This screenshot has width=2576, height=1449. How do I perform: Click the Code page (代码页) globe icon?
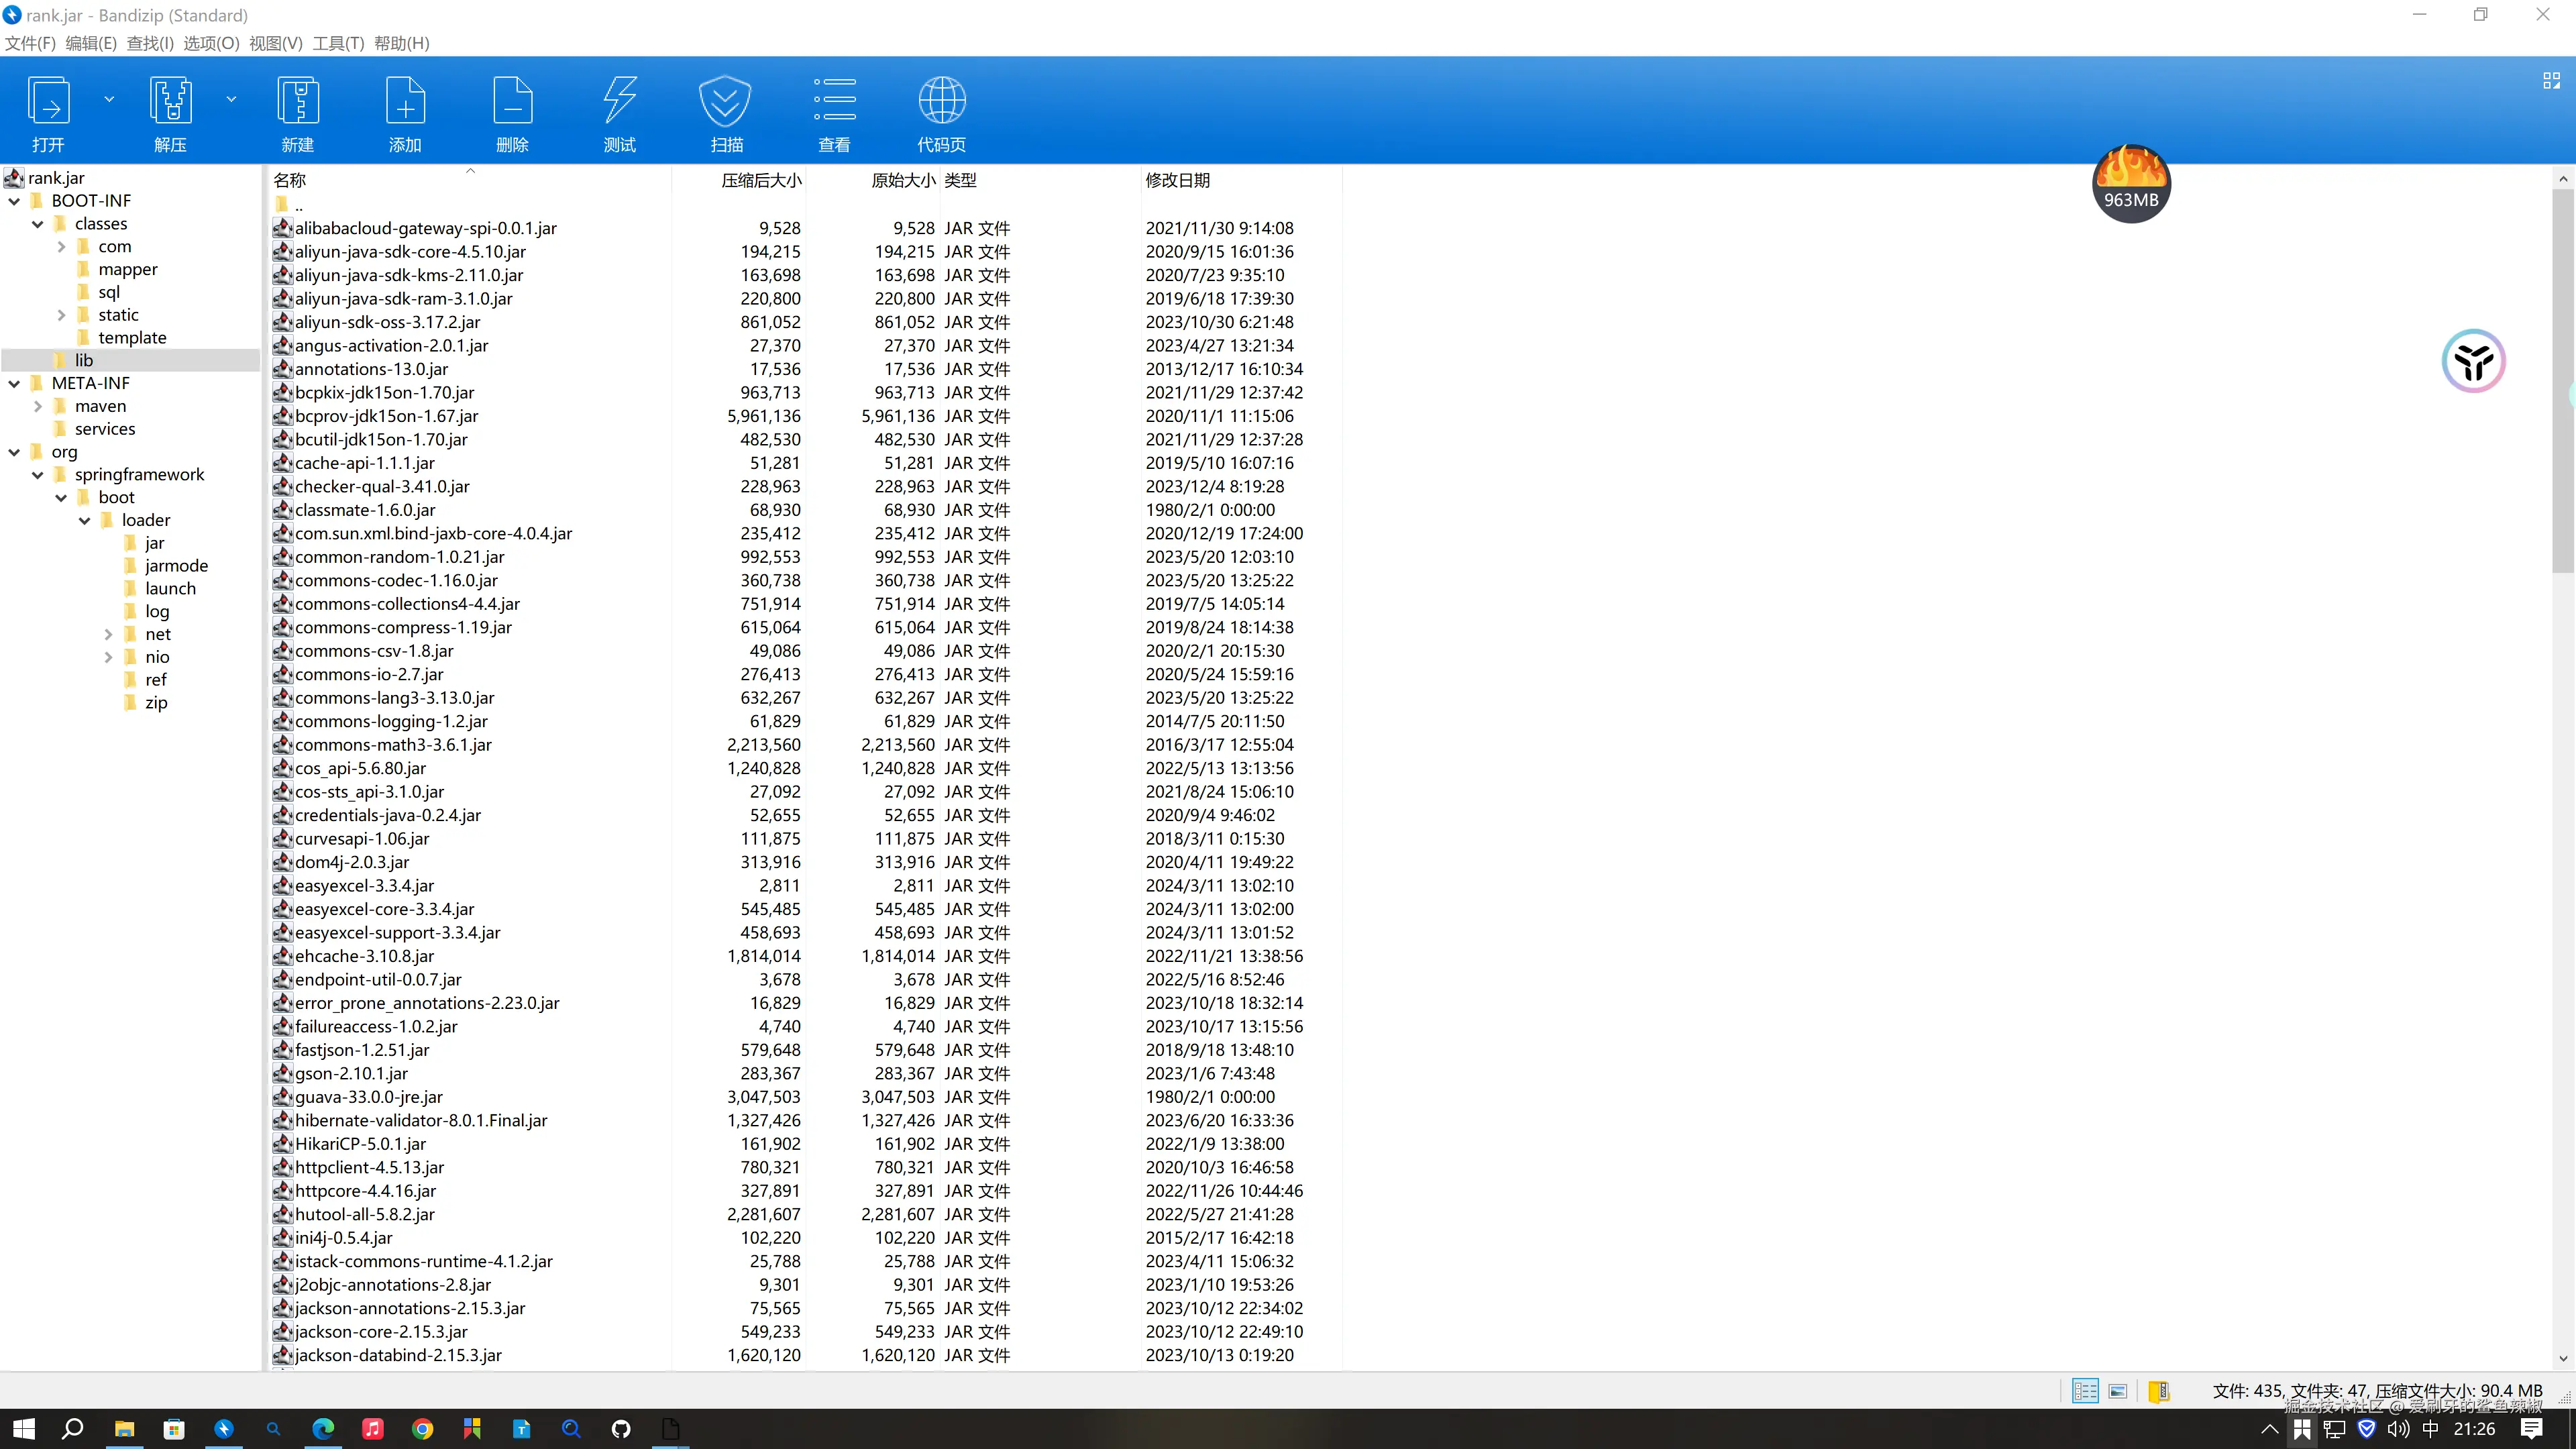tap(941, 101)
